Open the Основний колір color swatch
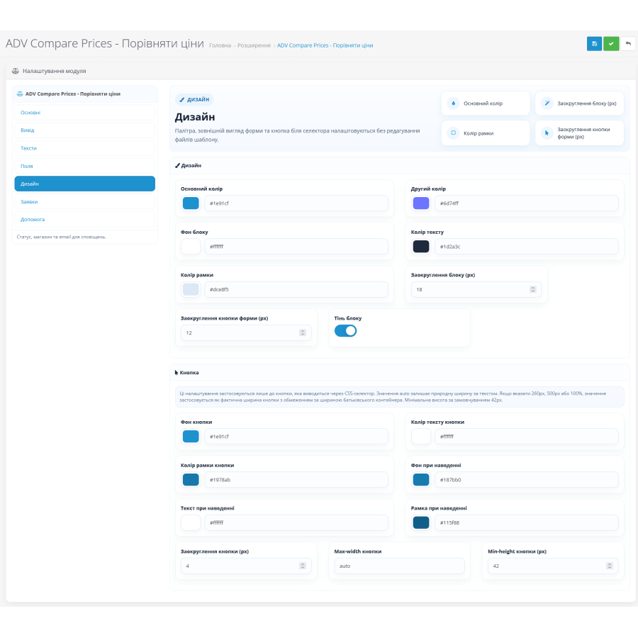Viewport: 638px width, 638px height. (x=191, y=203)
